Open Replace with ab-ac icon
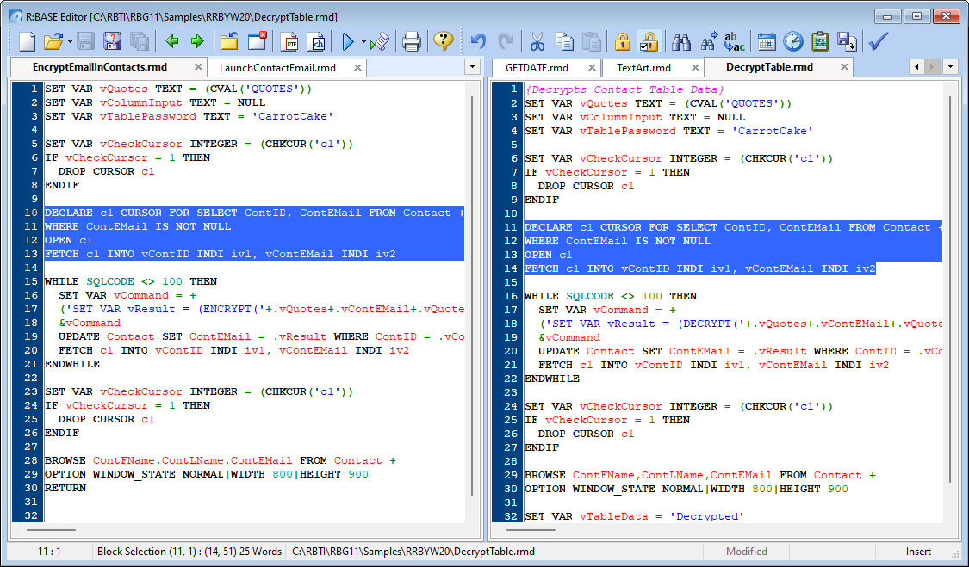 (x=735, y=42)
